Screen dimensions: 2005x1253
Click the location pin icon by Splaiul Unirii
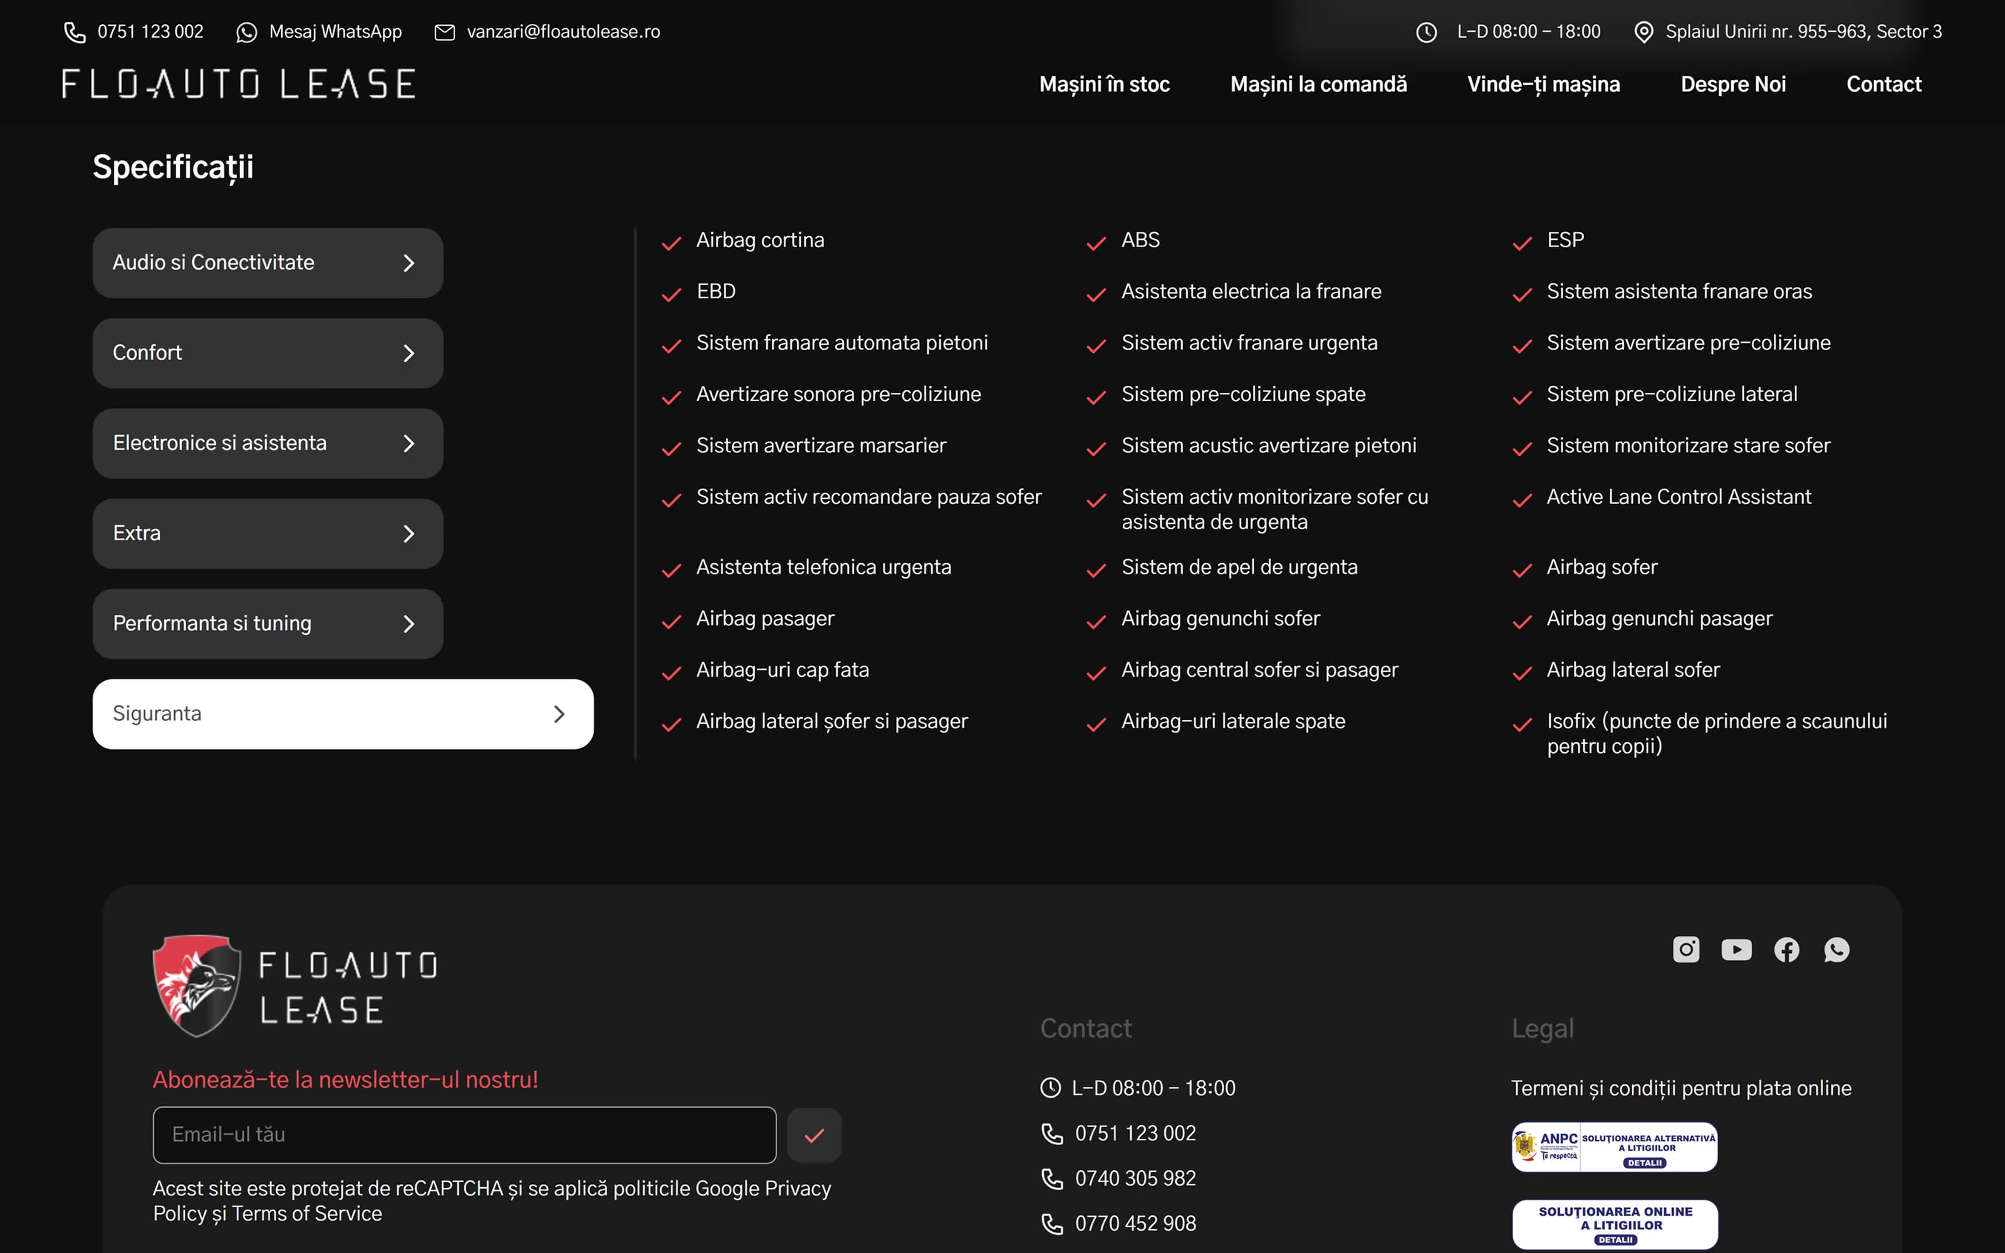point(1643,33)
